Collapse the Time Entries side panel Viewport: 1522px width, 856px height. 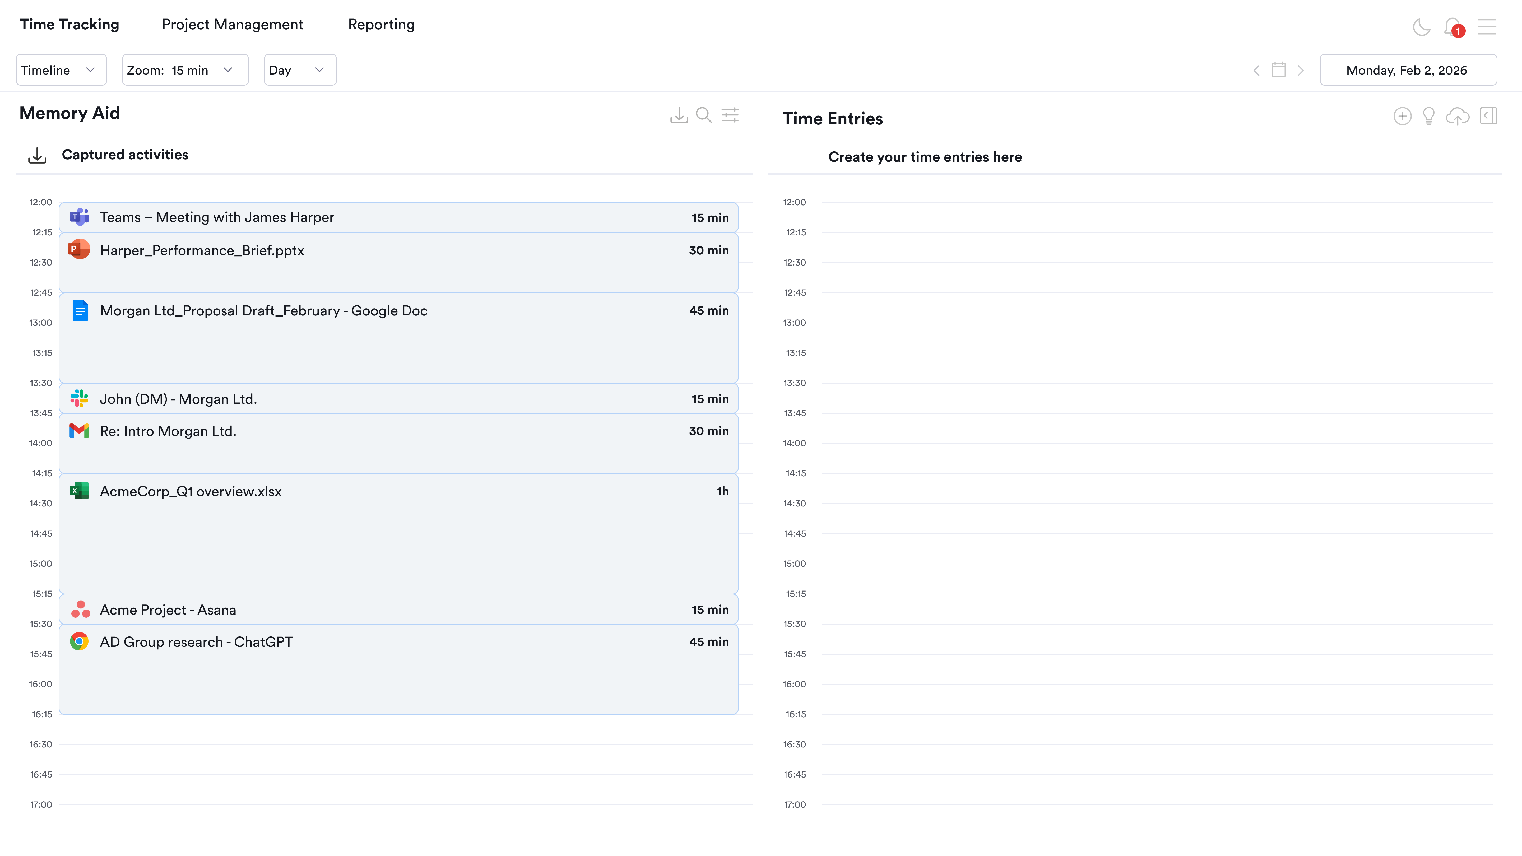(1488, 116)
